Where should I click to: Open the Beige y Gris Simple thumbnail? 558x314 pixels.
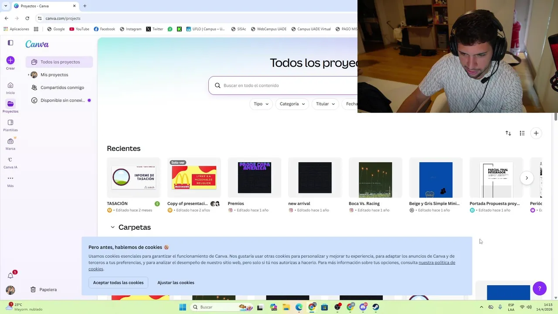436,178
